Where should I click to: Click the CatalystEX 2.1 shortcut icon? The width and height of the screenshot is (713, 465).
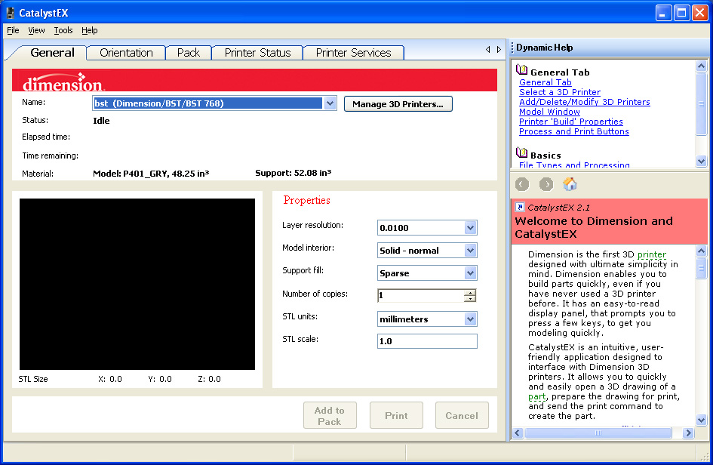click(x=520, y=207)
